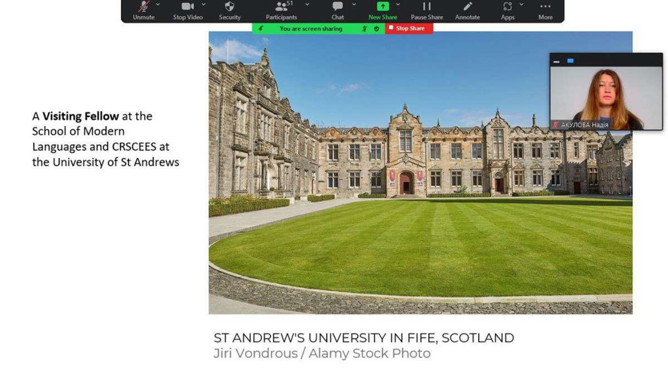
Task: Start a New Share
Action: pyautogui.click(x=382, y=11)
